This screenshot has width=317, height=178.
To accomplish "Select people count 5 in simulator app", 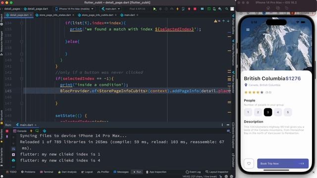I will tap(288, 112).
